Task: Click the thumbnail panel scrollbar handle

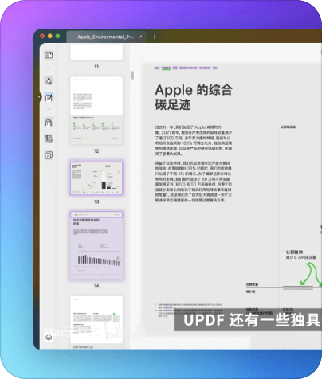Action: pyautogui.click(x=132, y=75)
